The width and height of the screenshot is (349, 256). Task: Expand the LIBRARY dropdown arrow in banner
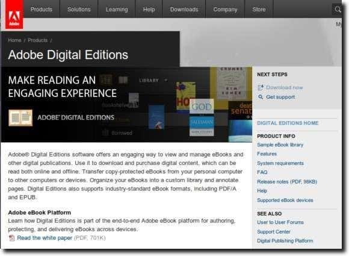pyautogui.click(x=166, y=80)
